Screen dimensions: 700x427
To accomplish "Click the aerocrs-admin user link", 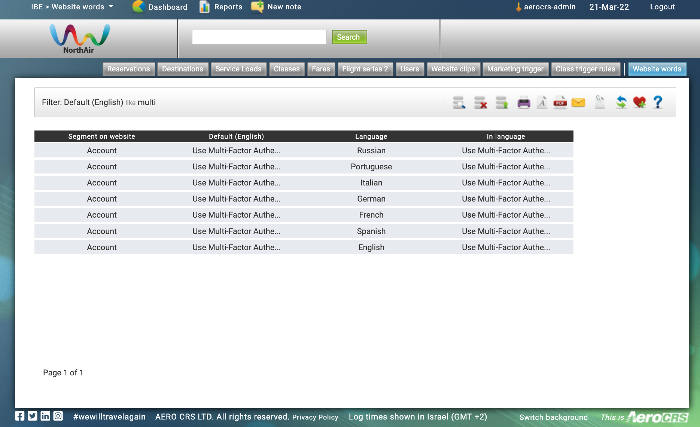I will [x=549, y=7].
